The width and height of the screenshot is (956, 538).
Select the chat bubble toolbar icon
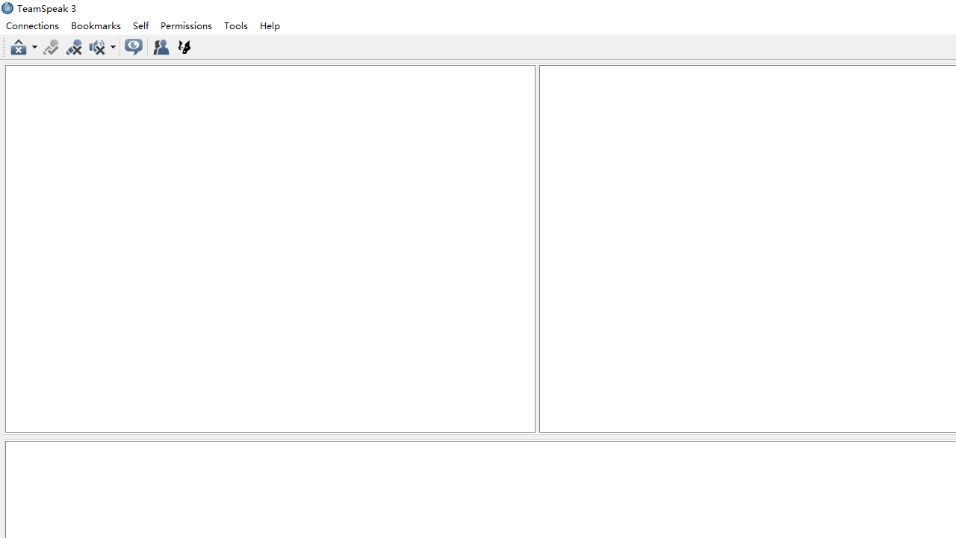[133, 47]
